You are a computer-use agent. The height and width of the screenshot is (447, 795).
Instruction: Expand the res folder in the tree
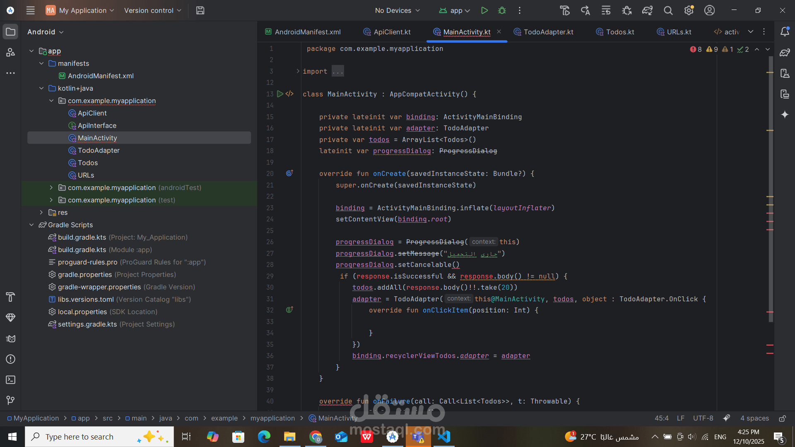click(41, 212)
